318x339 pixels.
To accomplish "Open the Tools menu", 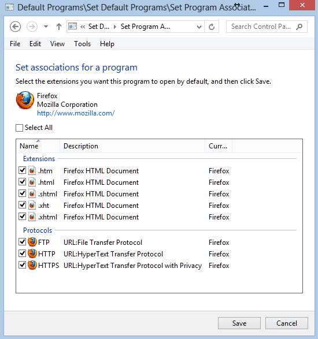I will pyautogui.click(x=82, y=44).
